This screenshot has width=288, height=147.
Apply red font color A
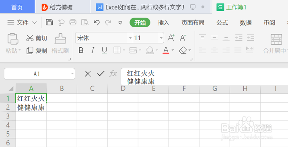point(166,50)
